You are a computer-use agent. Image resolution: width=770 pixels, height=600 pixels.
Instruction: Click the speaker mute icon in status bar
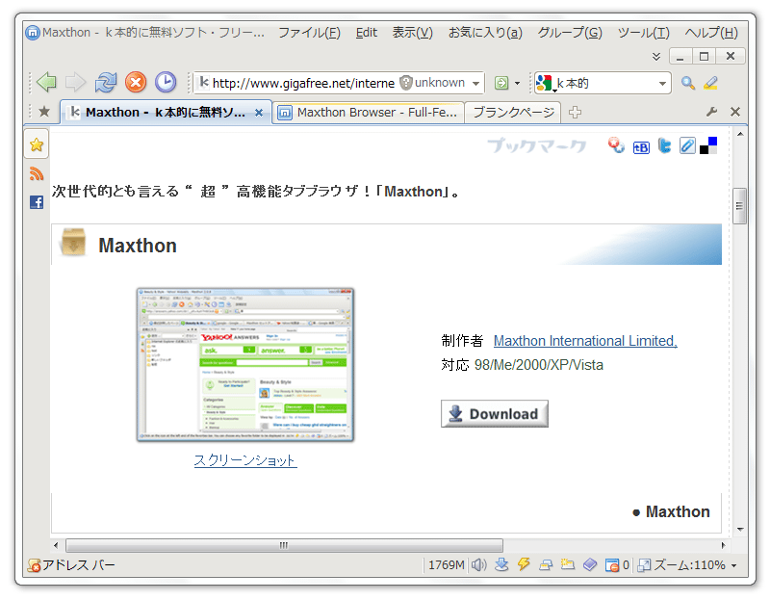479,565
